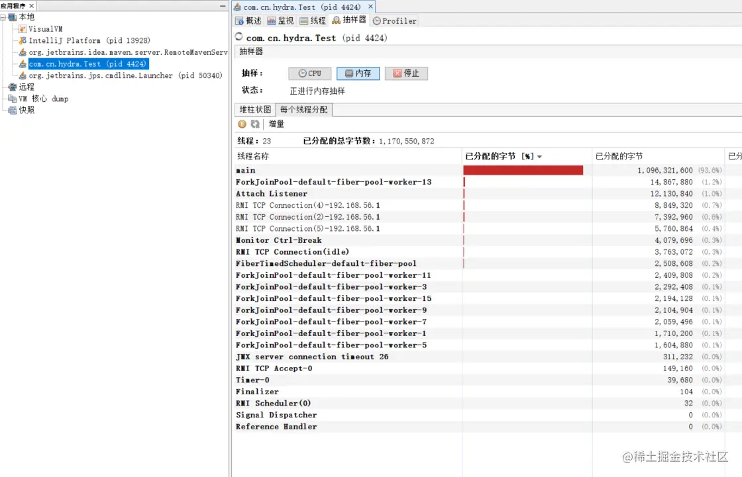Click the IntelliJ Platform process icon
The height and width of the screenshot is (477, 742).
pos(23,40)
